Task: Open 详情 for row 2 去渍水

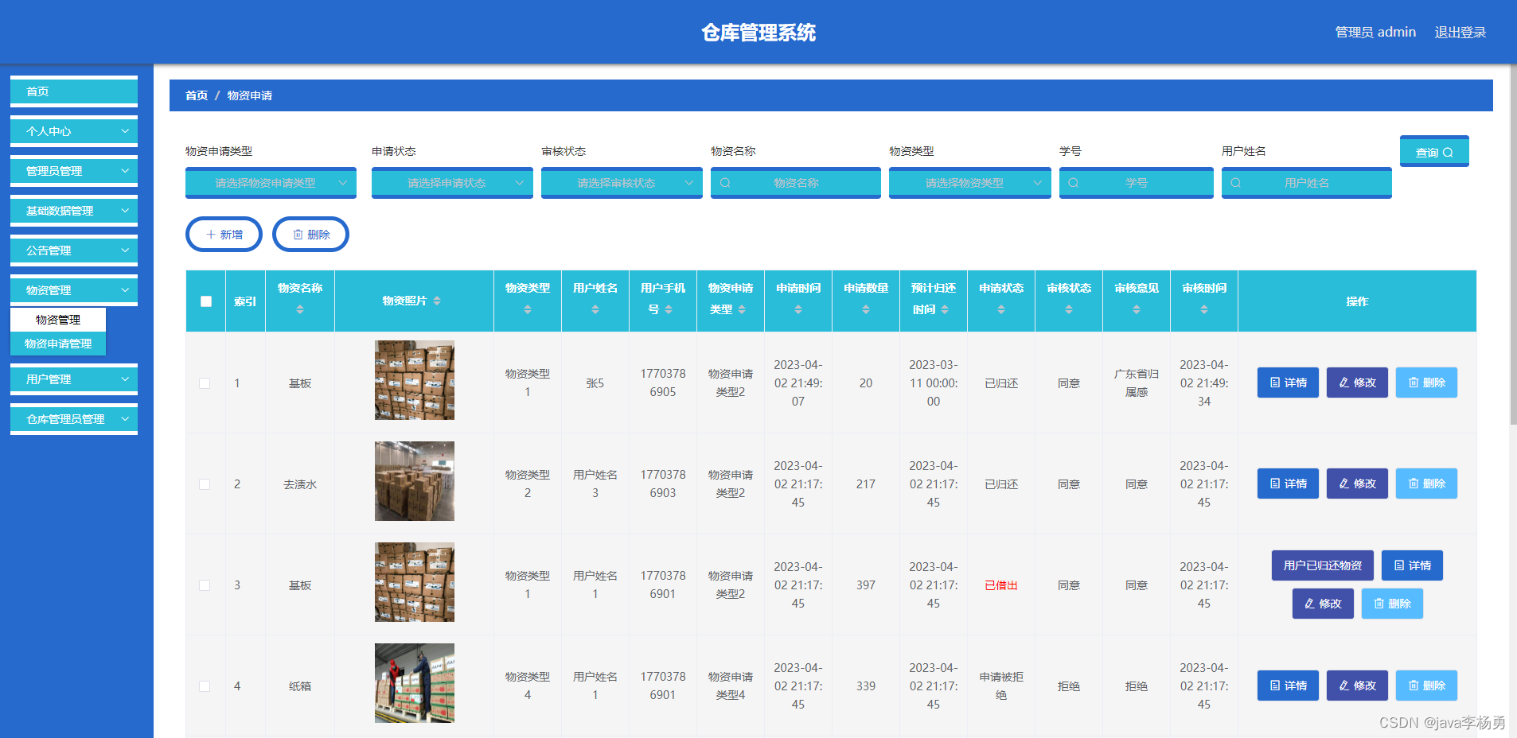Action: click(x=1288, y=484)
